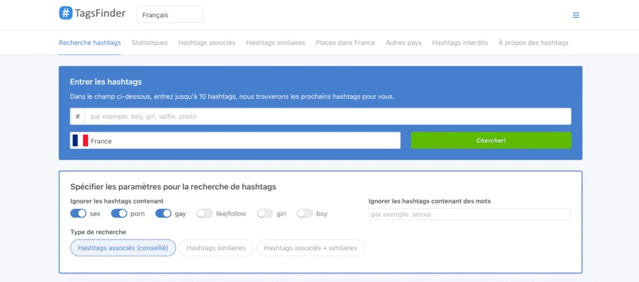Open the France country selector

(235, 140)
